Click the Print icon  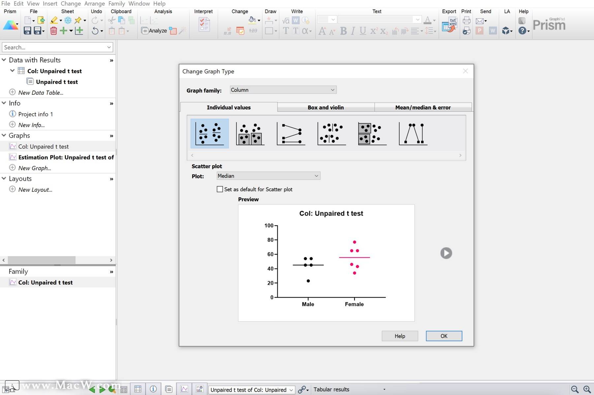click(x=466, y=20)
